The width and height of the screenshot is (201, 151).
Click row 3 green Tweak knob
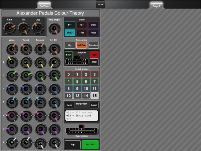[26, 75]
